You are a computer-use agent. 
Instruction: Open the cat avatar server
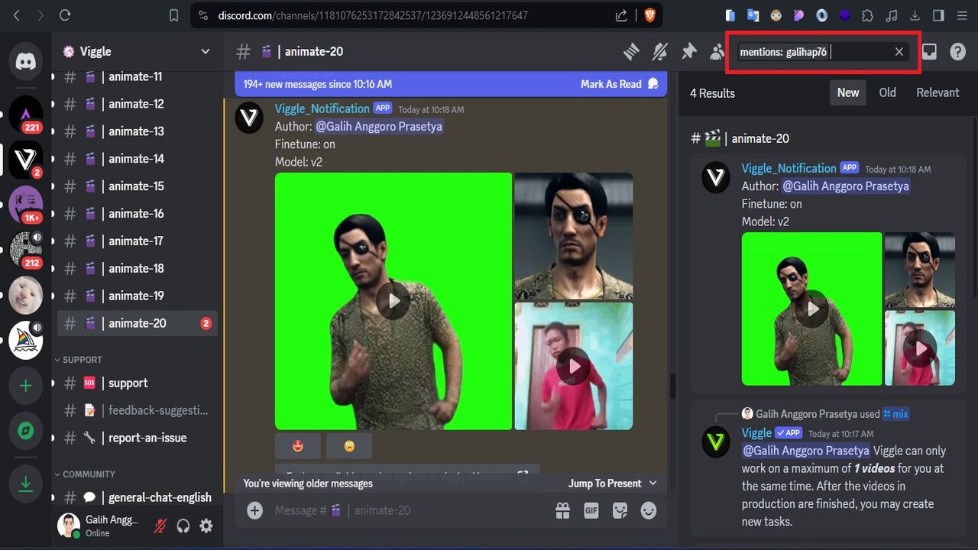pos(26,295)
